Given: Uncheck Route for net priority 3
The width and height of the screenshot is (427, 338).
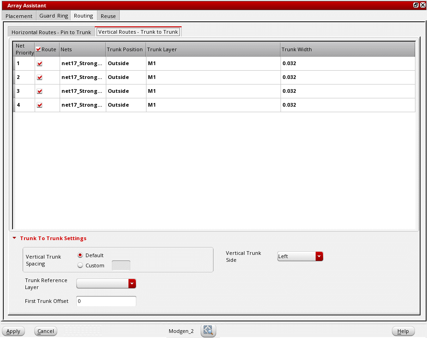Looking at the screenshot, I should pyautogui.click(x=40, y=91).
